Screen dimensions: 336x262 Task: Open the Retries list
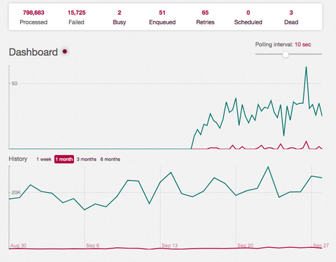(205, 17)
